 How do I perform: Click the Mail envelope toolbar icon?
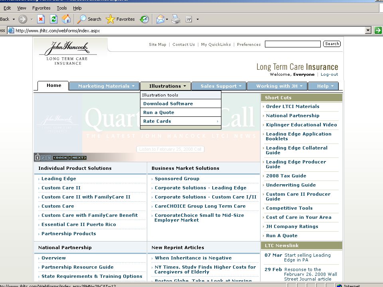pos(160,19)
